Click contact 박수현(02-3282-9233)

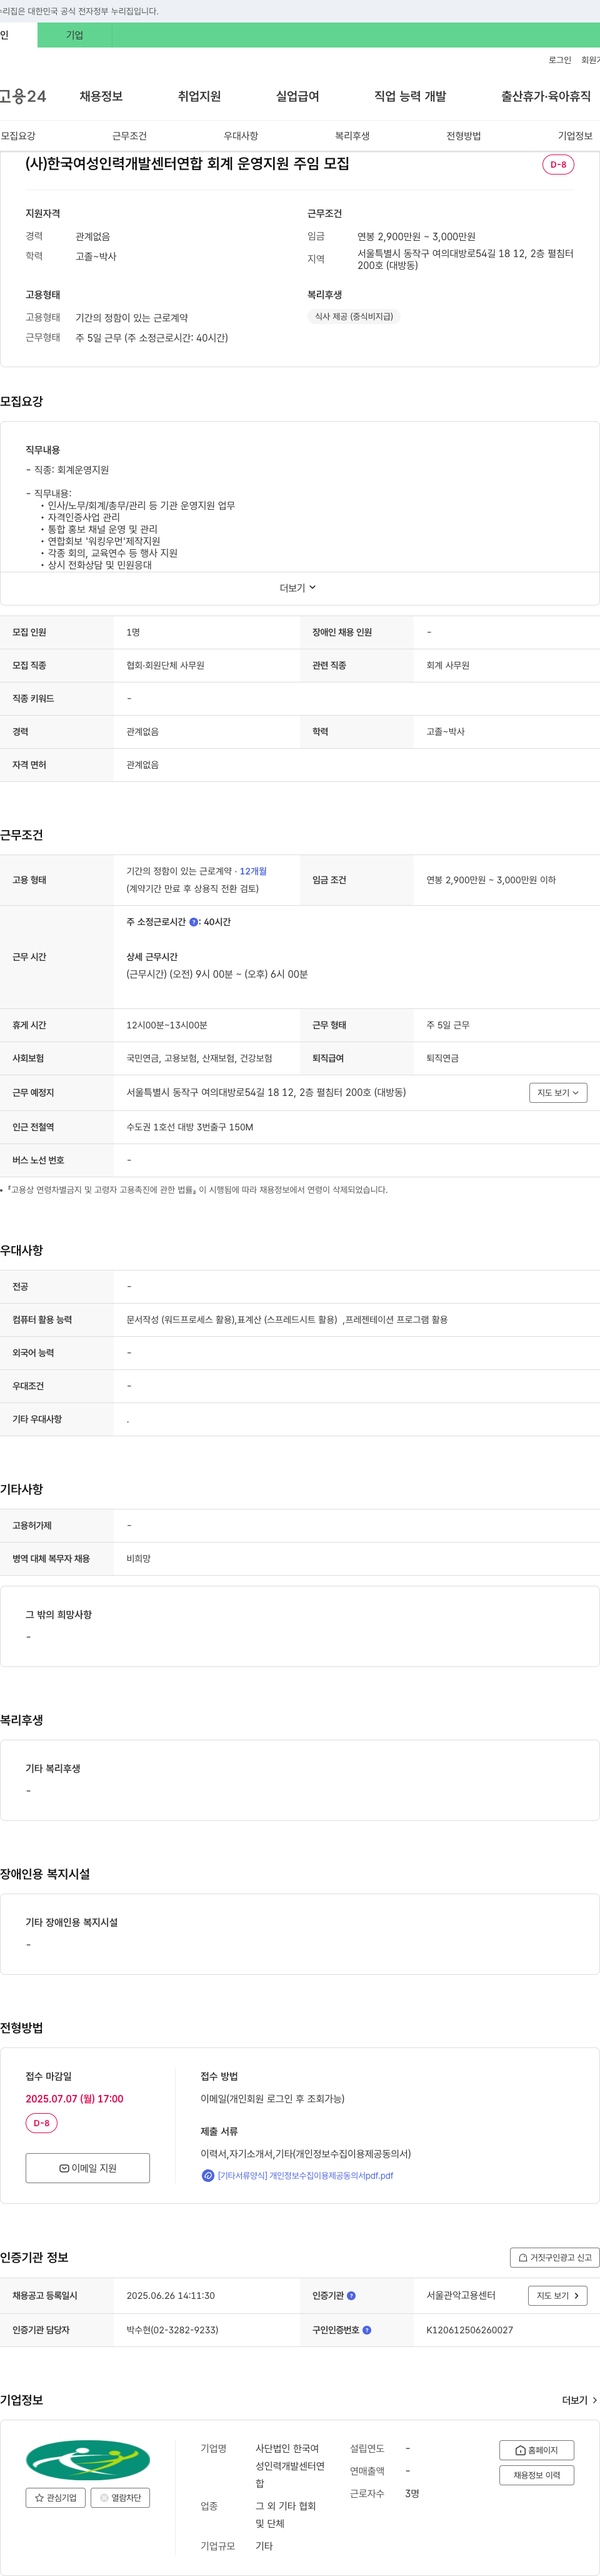pyautogui.click(x=172, y=2330)
